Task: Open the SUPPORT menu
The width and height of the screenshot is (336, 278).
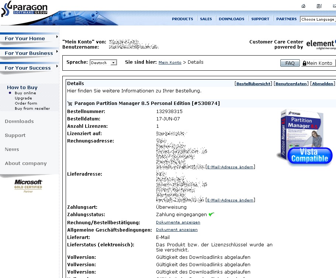Action: [x=260, y=19]
